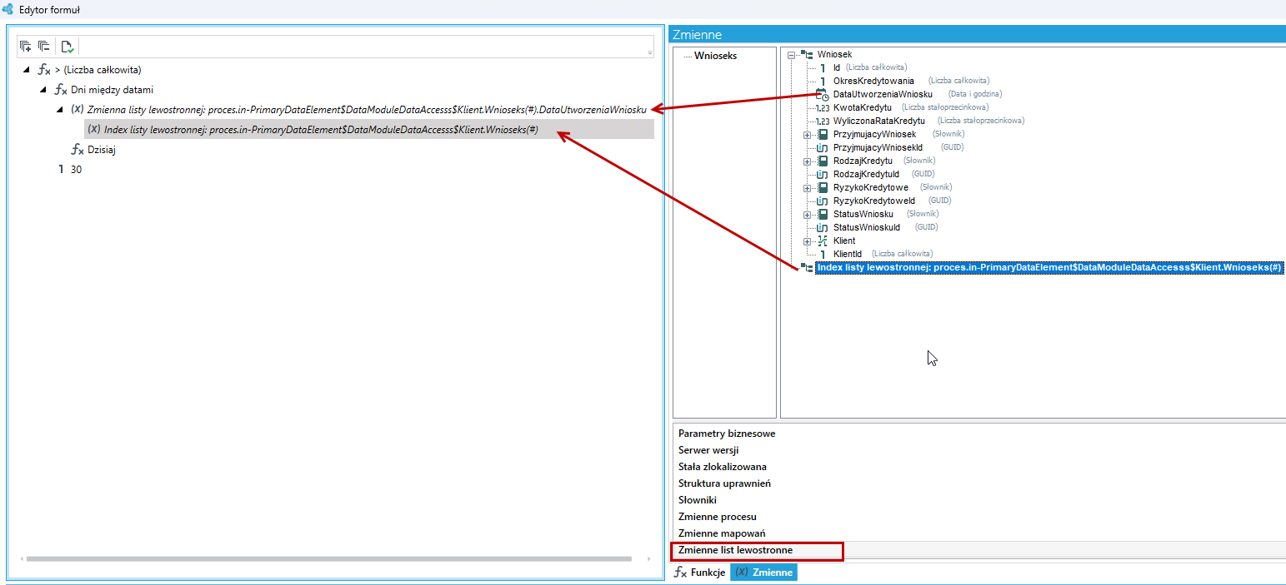Click the integer icon beside the value 30

(61, 169)
